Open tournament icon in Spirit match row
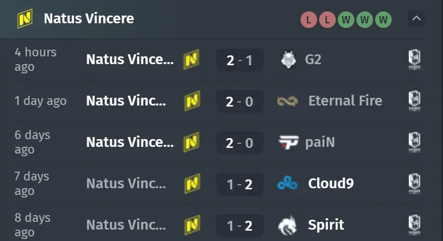This screenshot has width=443, height=241. coord(414,224)
